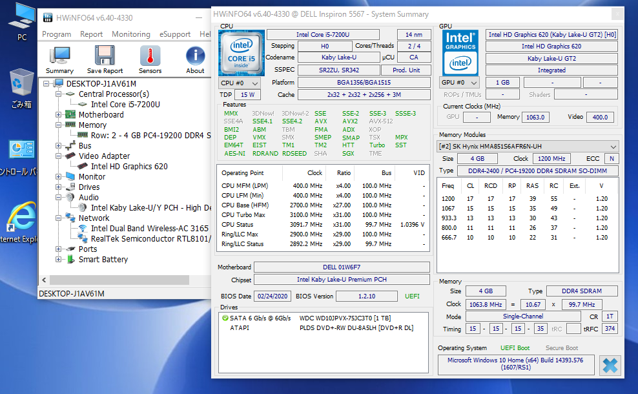
Task: Select the PC4-19200 DDR4 memory row
Action: click(x=150, y=135)
